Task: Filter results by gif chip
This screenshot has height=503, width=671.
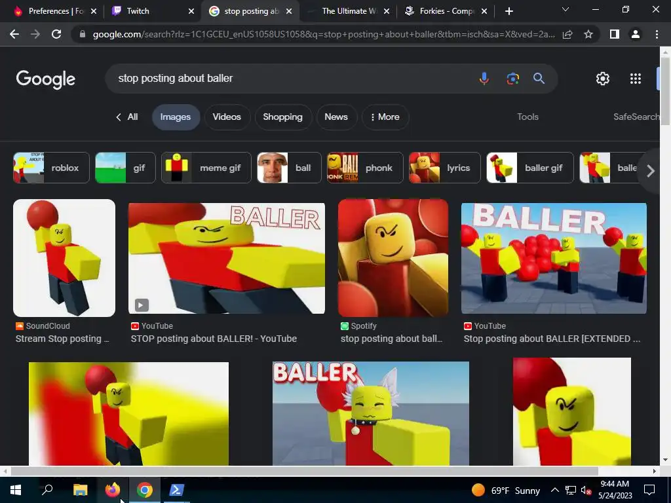Action: 125,168
